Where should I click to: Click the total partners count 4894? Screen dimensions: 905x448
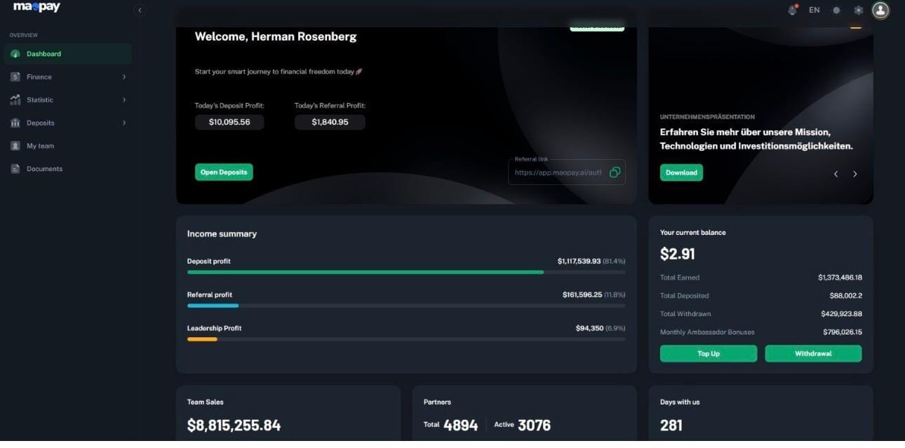pos(460,426)
